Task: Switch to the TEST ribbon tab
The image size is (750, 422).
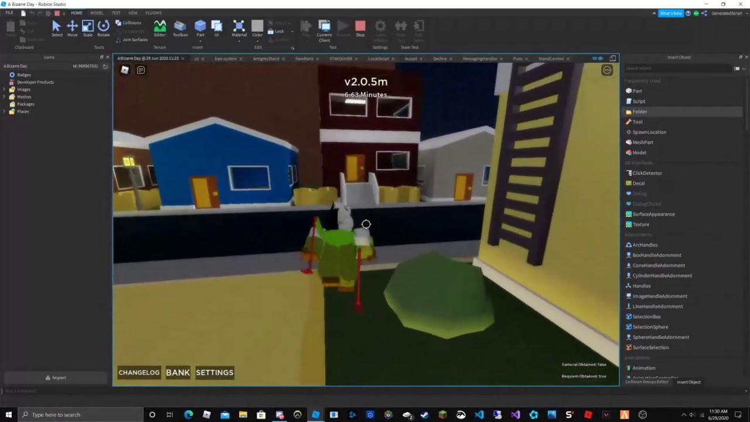Action: 116,13
